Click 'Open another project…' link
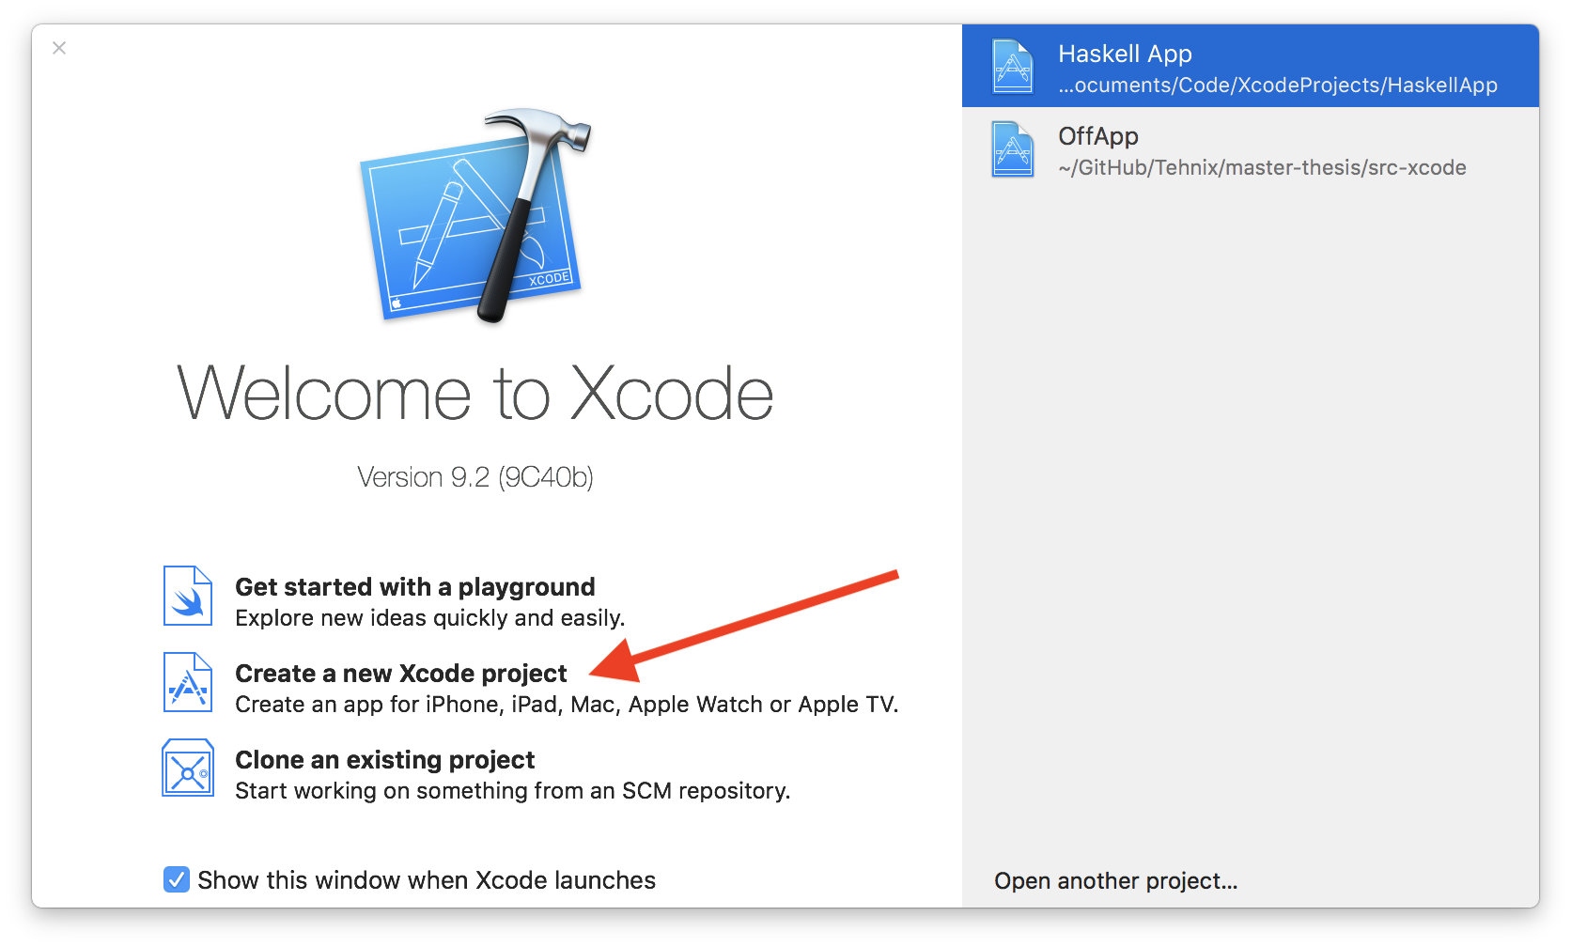The width and height of the screenshot is (1571, 947). pos(1115,881)
